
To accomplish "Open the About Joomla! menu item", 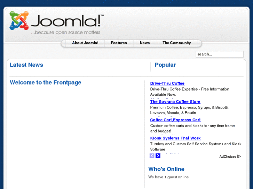I will coord(85,43).
